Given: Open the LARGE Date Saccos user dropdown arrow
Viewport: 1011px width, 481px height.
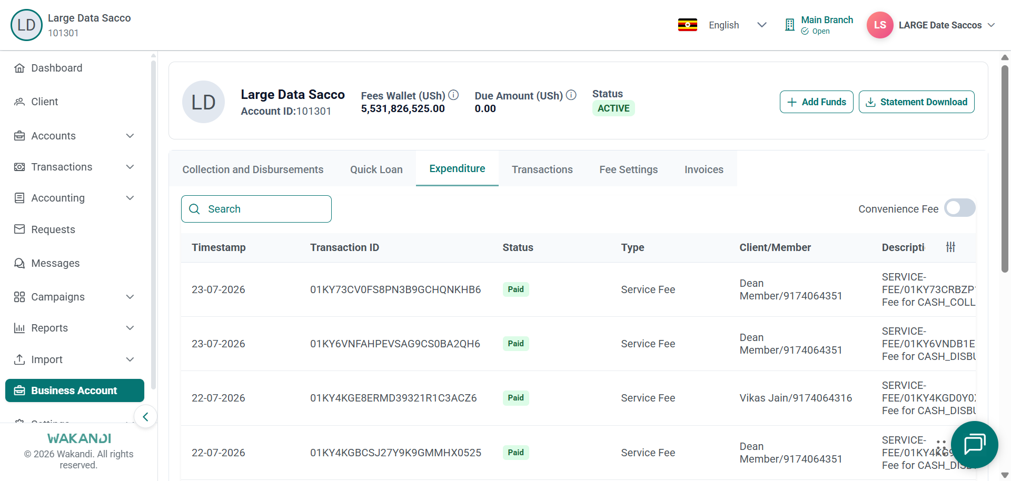Looking at the screenshot, I should pyautogui.click(x=992, y=25).
